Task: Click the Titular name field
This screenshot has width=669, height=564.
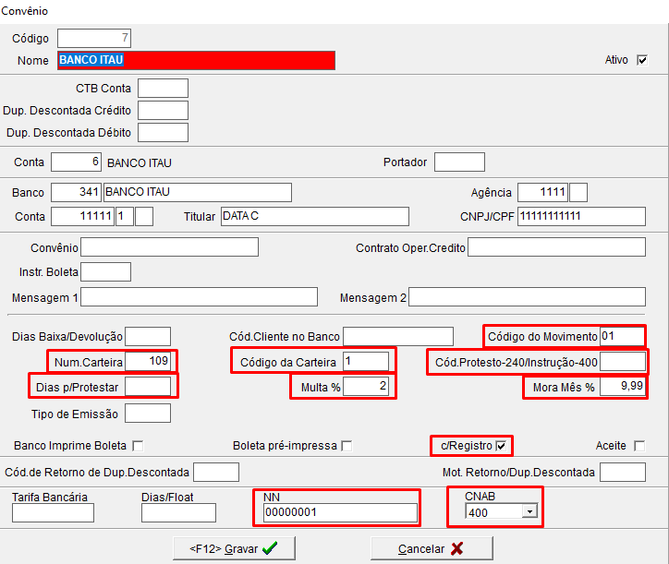Action: coord(314,216)
